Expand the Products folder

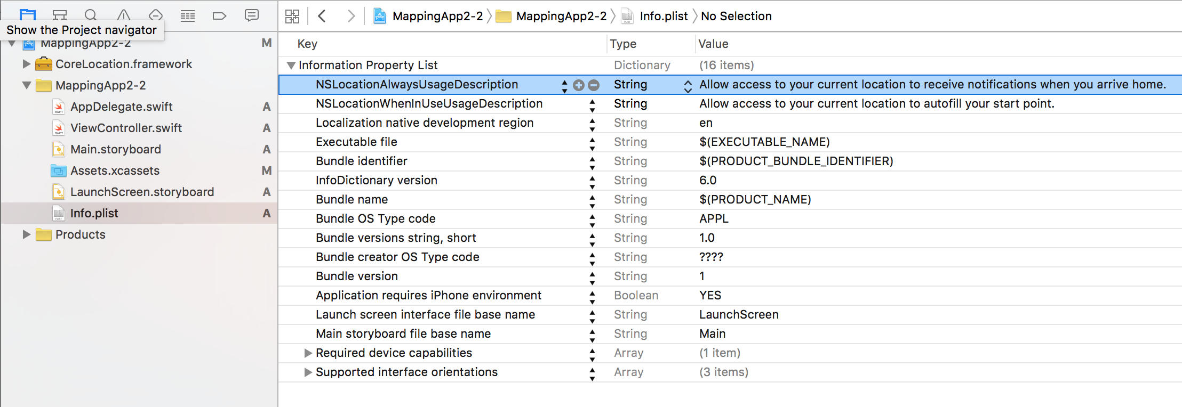[26, 234]
